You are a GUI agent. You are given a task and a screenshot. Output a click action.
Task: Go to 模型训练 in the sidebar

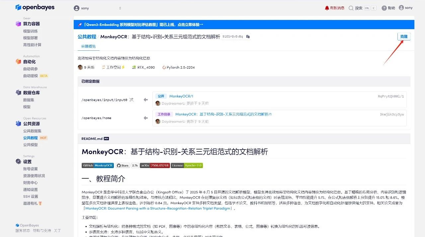[30, 31]
